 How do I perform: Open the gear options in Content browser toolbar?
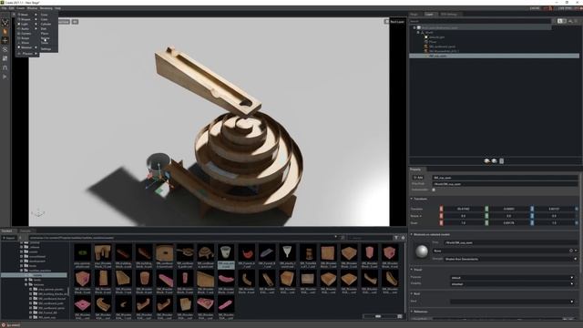pyautogui.click(x=403, y=238)
